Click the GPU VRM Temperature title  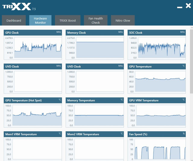pos(144,100)
